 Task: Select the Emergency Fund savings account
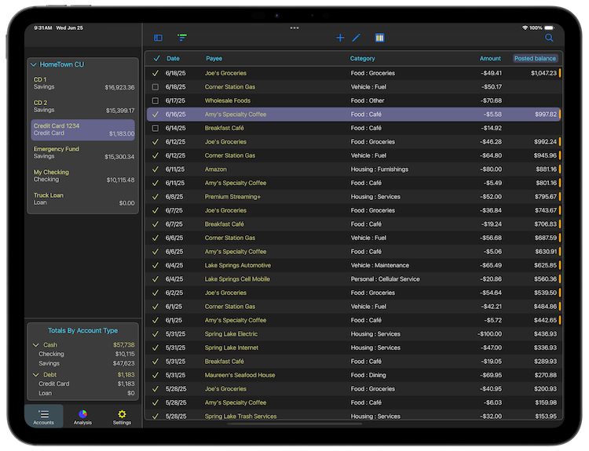pyautogui.click(x=83, y=152)
